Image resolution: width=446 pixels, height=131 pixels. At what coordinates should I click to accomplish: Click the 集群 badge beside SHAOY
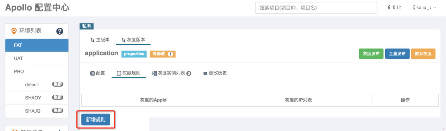click(x=58, y=97)
